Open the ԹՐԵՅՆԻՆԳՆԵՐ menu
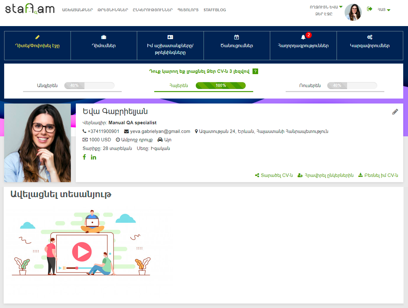408x308 pixels. (113, 10)
